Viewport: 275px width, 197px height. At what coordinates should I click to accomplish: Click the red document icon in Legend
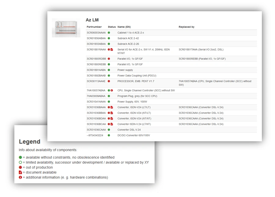point(20,172)
